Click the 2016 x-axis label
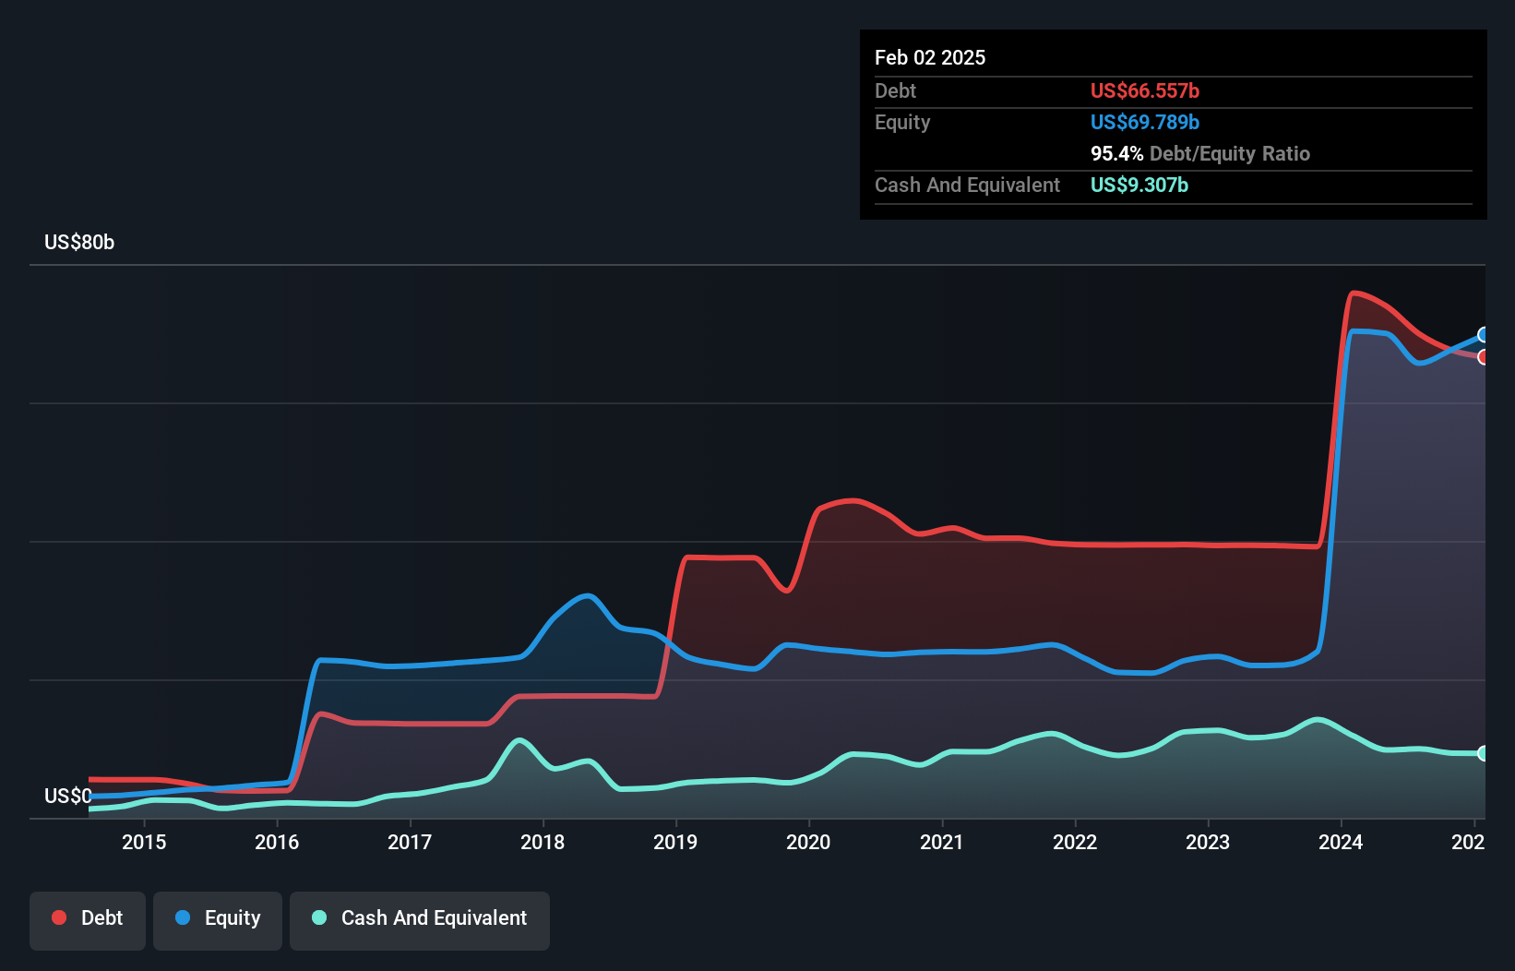This screenshot has height=971, width=1515. (277, 842)
